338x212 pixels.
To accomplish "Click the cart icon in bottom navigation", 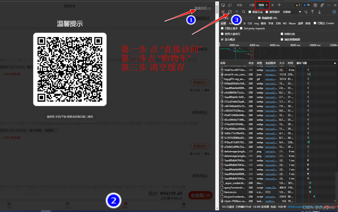I will [125, 204].
